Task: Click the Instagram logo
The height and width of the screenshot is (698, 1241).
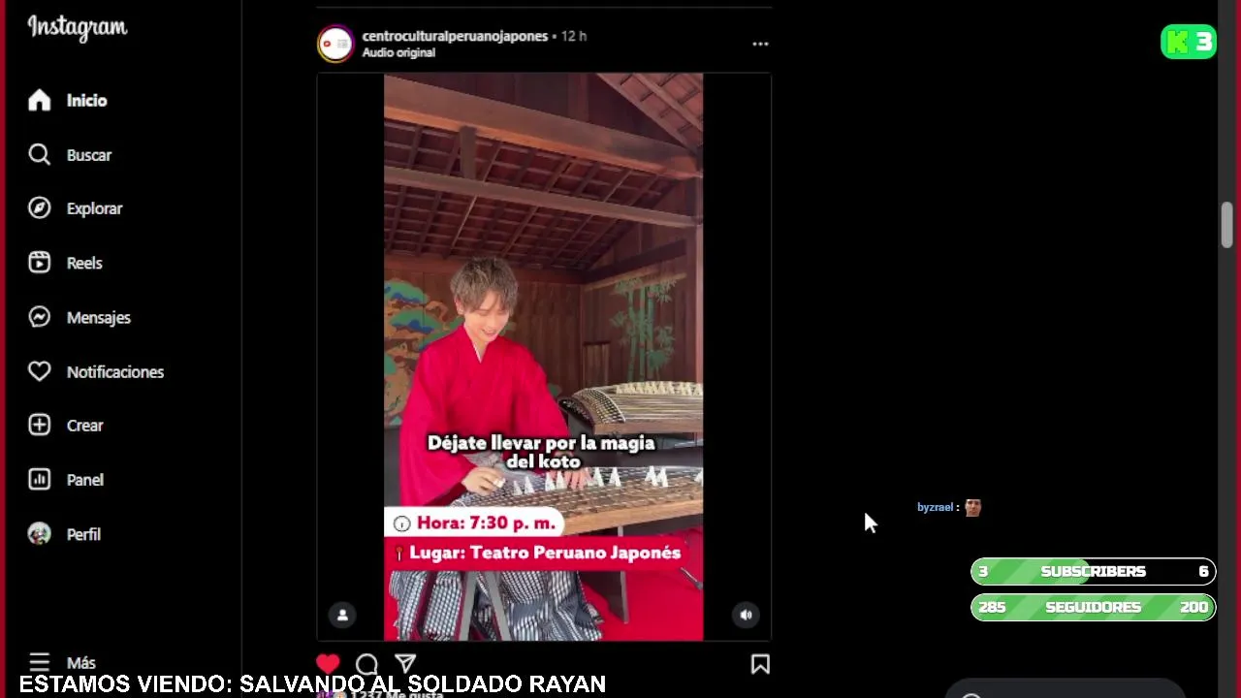Action: pyautogui.click(x=78, y=27)
